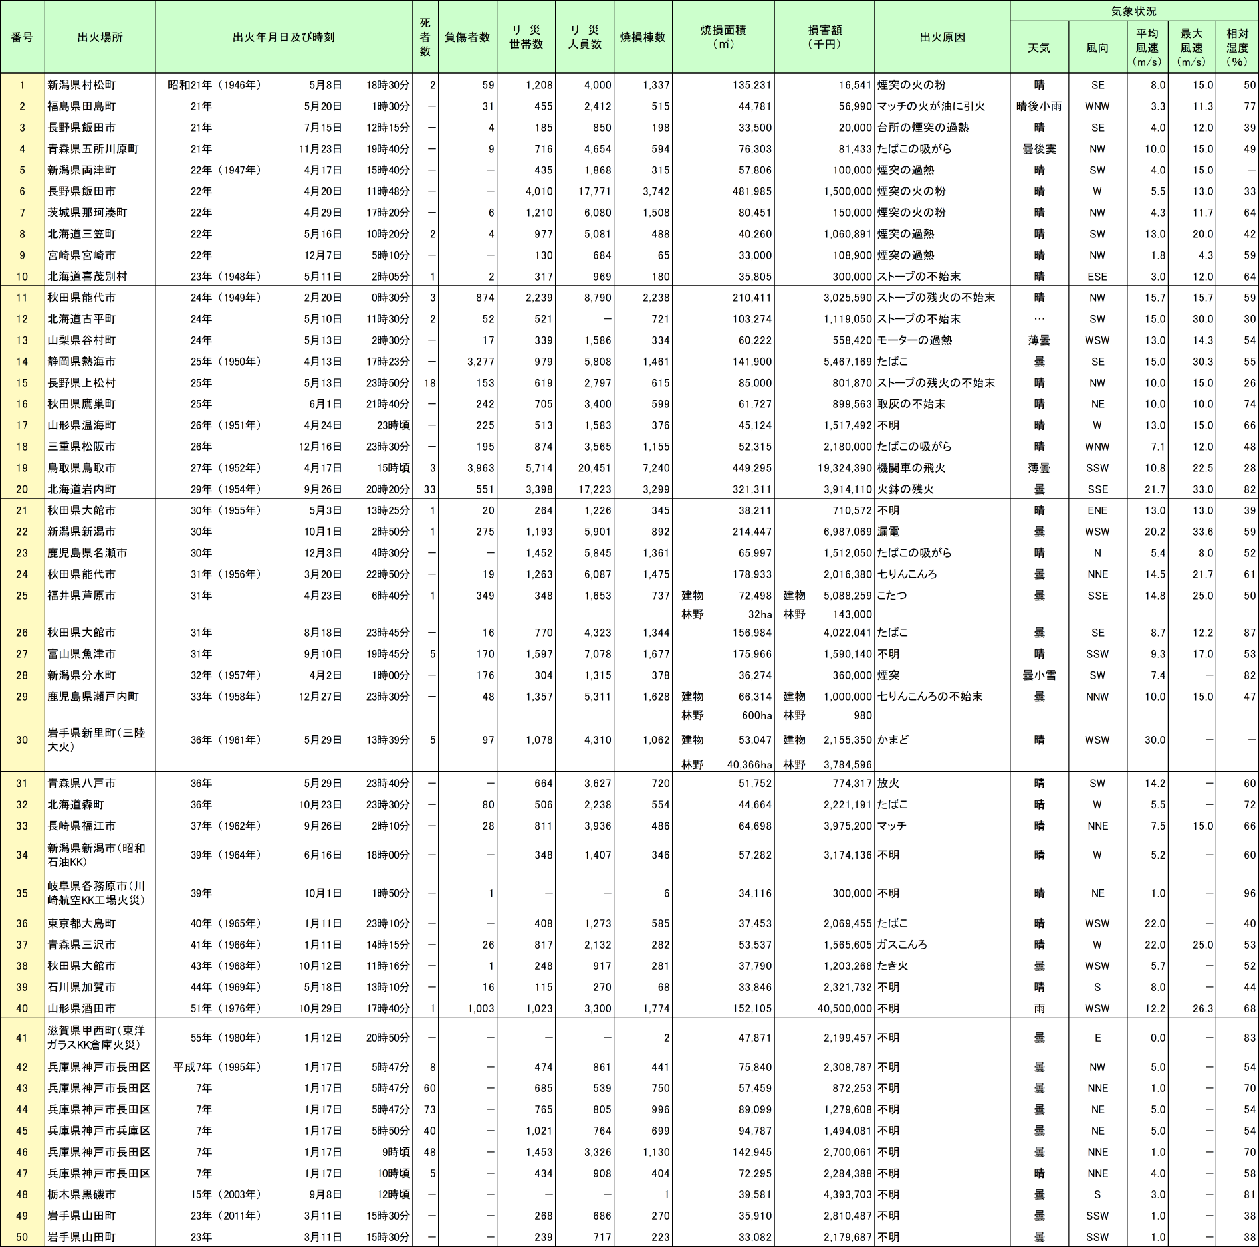Screen dimensions: 1259x1247
Task: Click the cause cell かまど
Action: click(893, 740)
